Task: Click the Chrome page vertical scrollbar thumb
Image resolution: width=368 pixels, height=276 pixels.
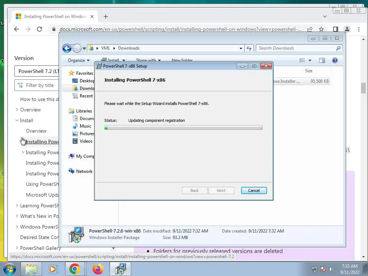Action: point(364,88)
